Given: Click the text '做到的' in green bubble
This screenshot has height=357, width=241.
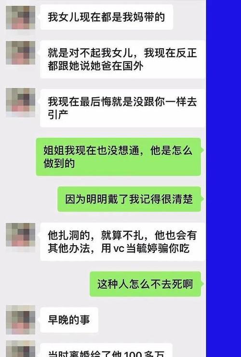Looking at the screenshot, I should pyautogui.click(x=59, y=163).
